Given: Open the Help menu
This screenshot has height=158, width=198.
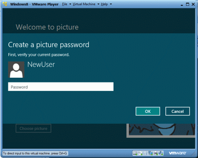Looking at the screenshot, I should coord(106,4).
